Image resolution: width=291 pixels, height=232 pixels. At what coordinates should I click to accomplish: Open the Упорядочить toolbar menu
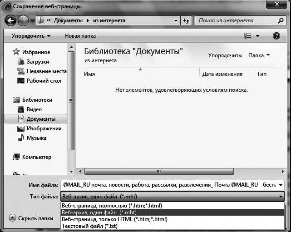click(x=31, y=36)
